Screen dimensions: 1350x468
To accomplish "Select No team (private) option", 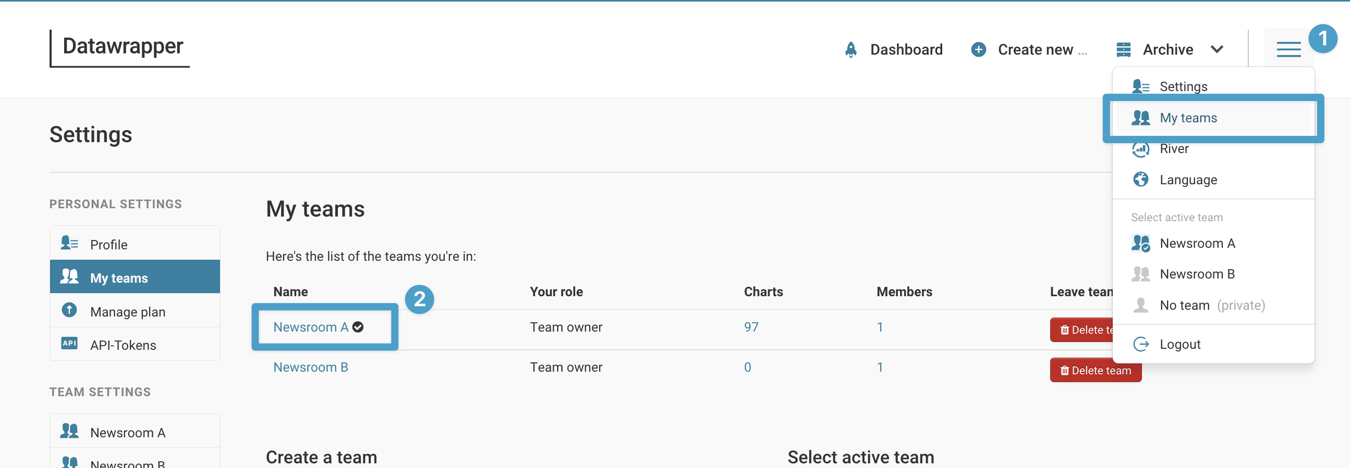I will click(1212, 305).
